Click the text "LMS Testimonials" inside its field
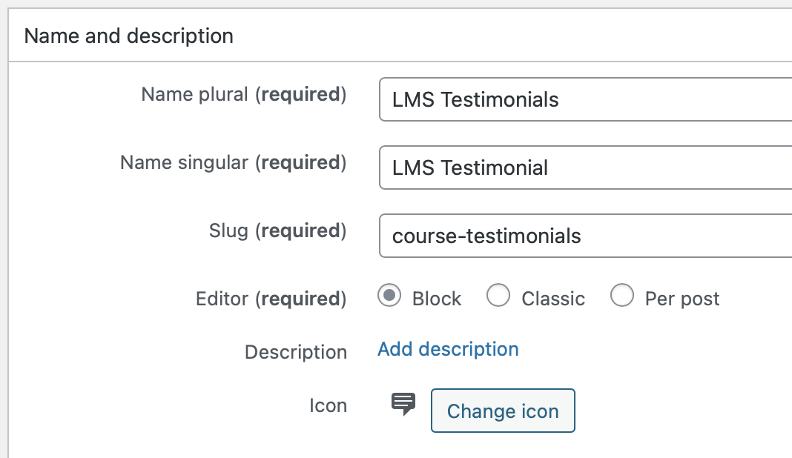This screenshot has height=458, width=792. click(x=475, y=99)
